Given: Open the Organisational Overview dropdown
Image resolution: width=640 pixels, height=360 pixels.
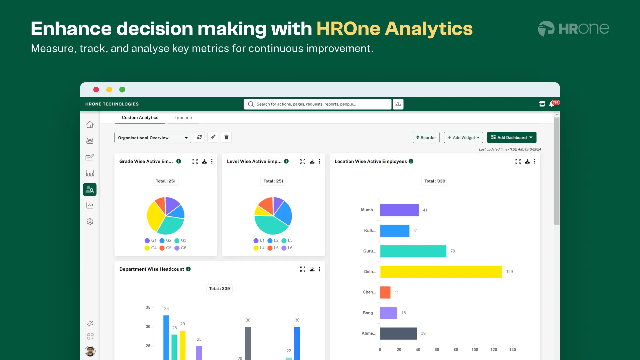Looking at the screenshot, I should [x=152, y=137].
